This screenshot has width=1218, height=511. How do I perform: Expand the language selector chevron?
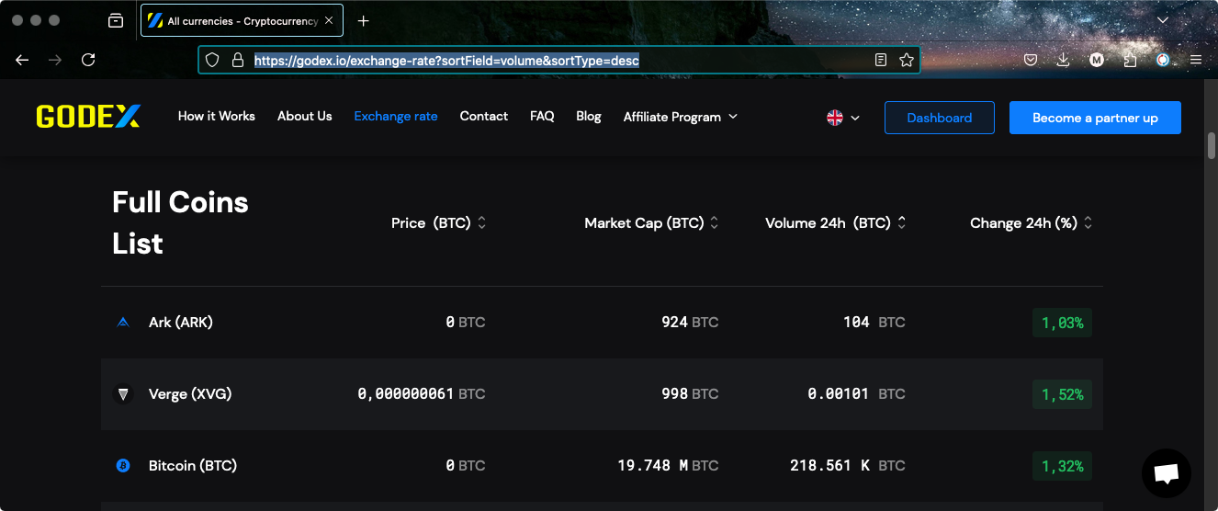(855, 118)
